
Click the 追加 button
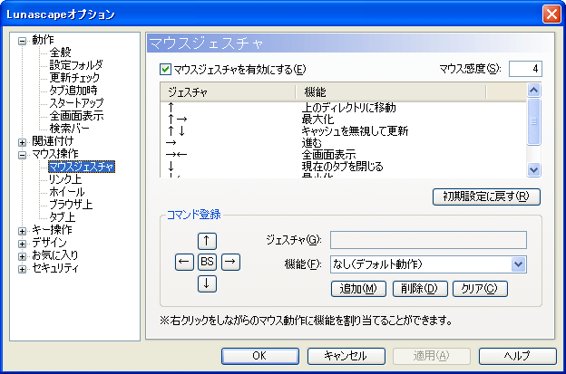tap(358, 289)
